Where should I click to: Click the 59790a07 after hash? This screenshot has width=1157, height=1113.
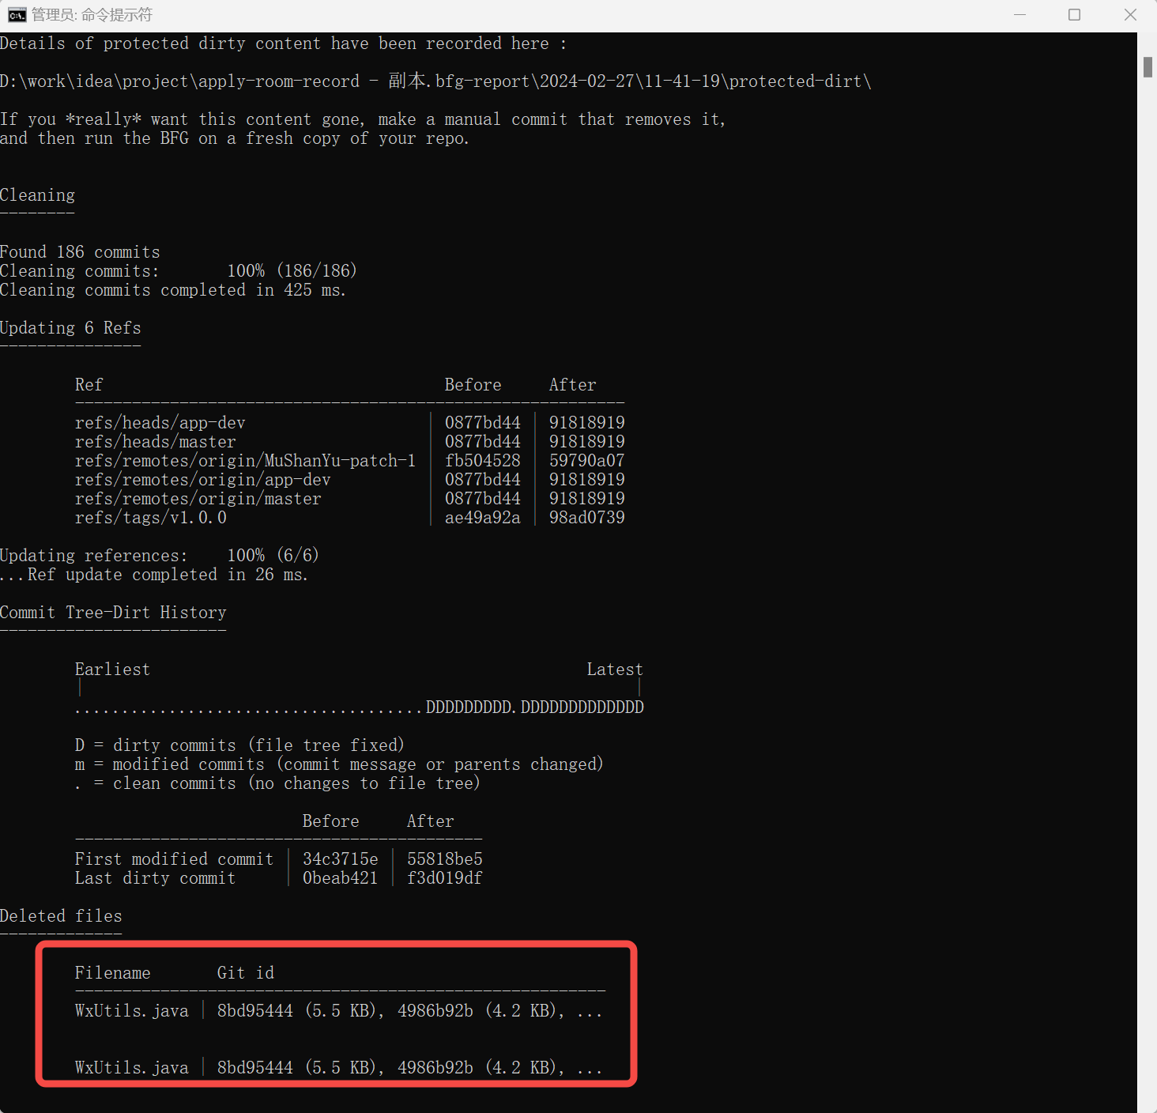click(x=586, y=461)
